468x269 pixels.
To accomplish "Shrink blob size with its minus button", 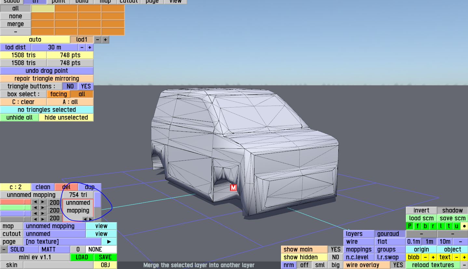I will 425,257.
